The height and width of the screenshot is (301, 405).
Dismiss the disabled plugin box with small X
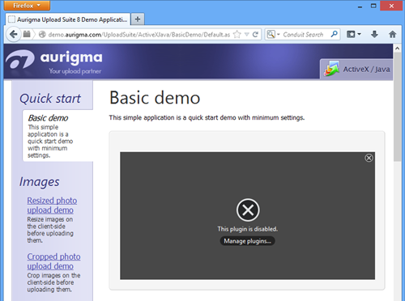point(369,158)
